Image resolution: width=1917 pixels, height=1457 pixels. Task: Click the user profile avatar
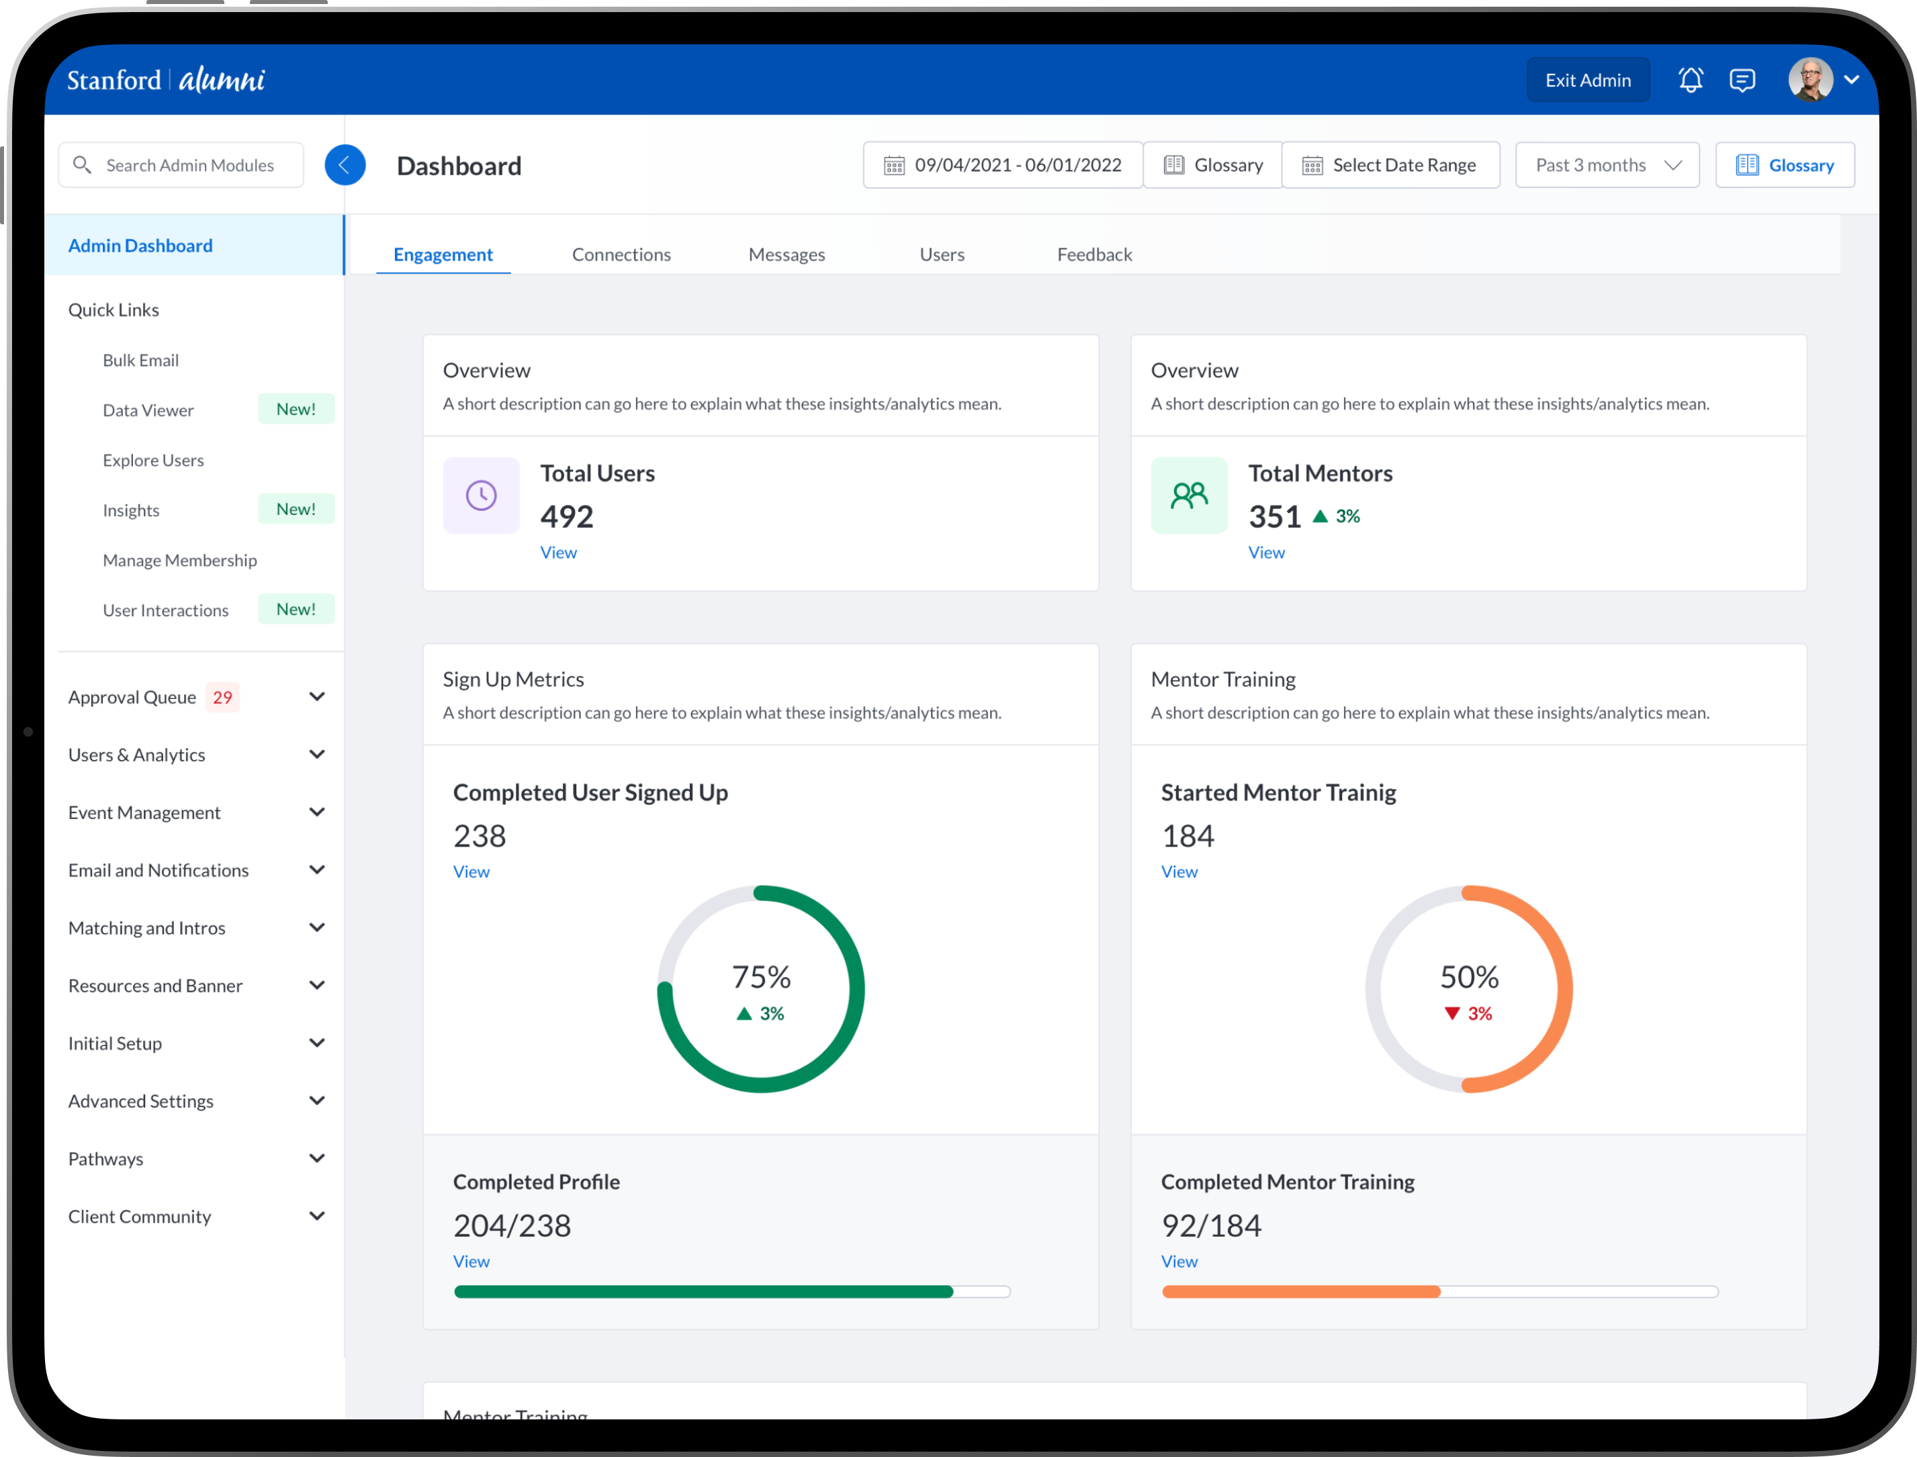point(1810,80)
